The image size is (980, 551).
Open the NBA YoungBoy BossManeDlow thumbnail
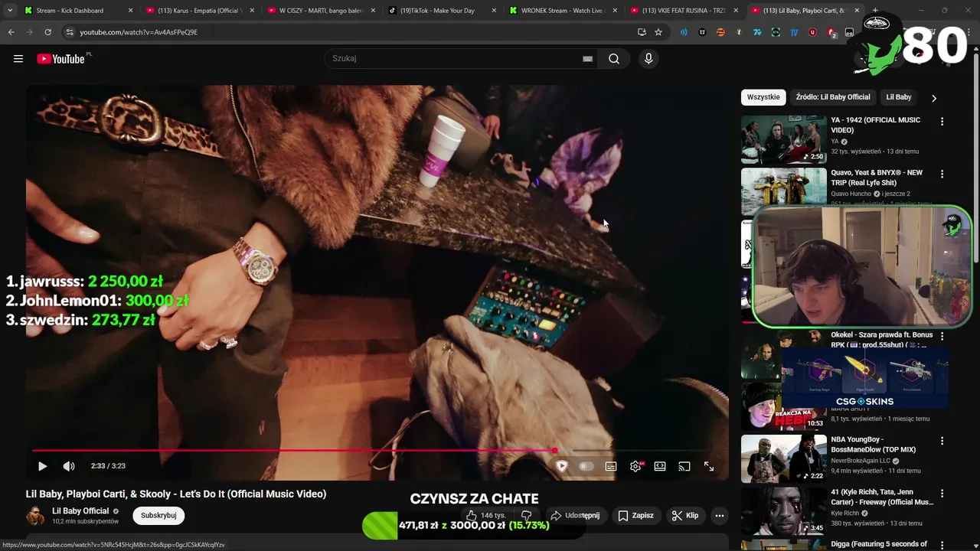784,458
